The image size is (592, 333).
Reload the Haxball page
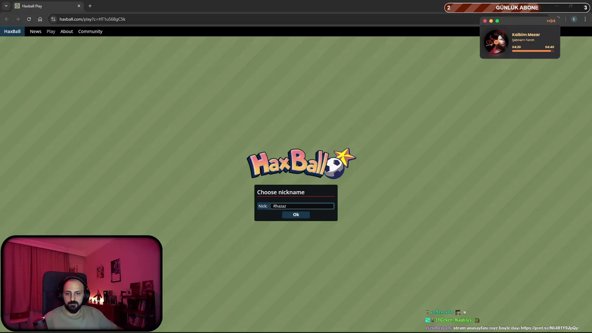pos(29,19)
